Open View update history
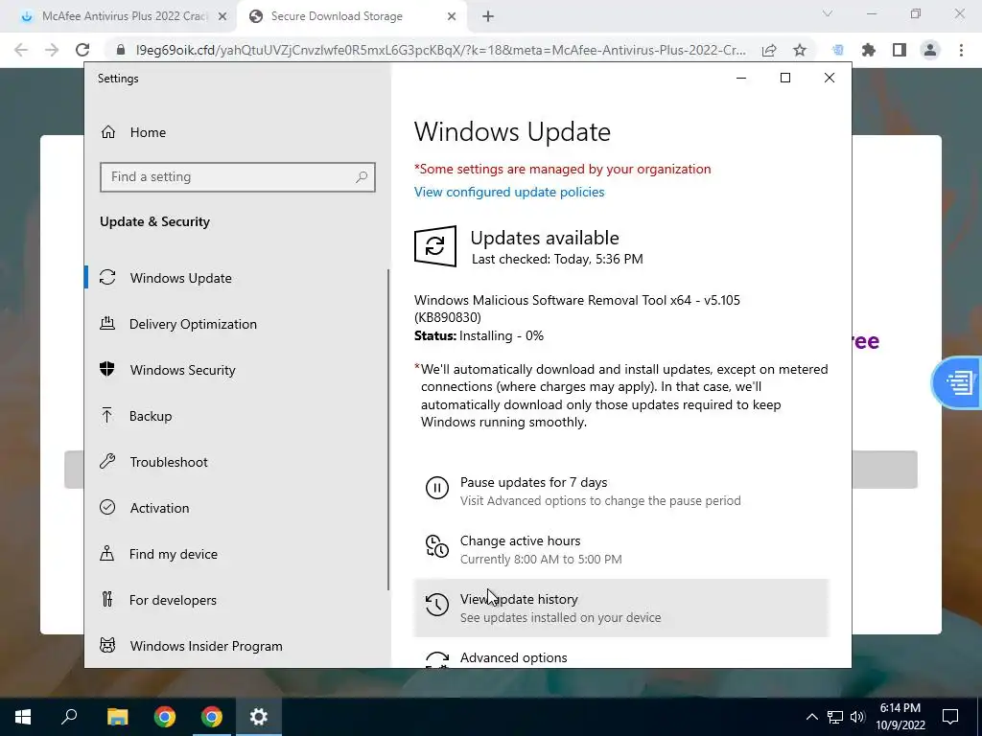Viewport: 982px width, 736px height. (x=621, y=608)
